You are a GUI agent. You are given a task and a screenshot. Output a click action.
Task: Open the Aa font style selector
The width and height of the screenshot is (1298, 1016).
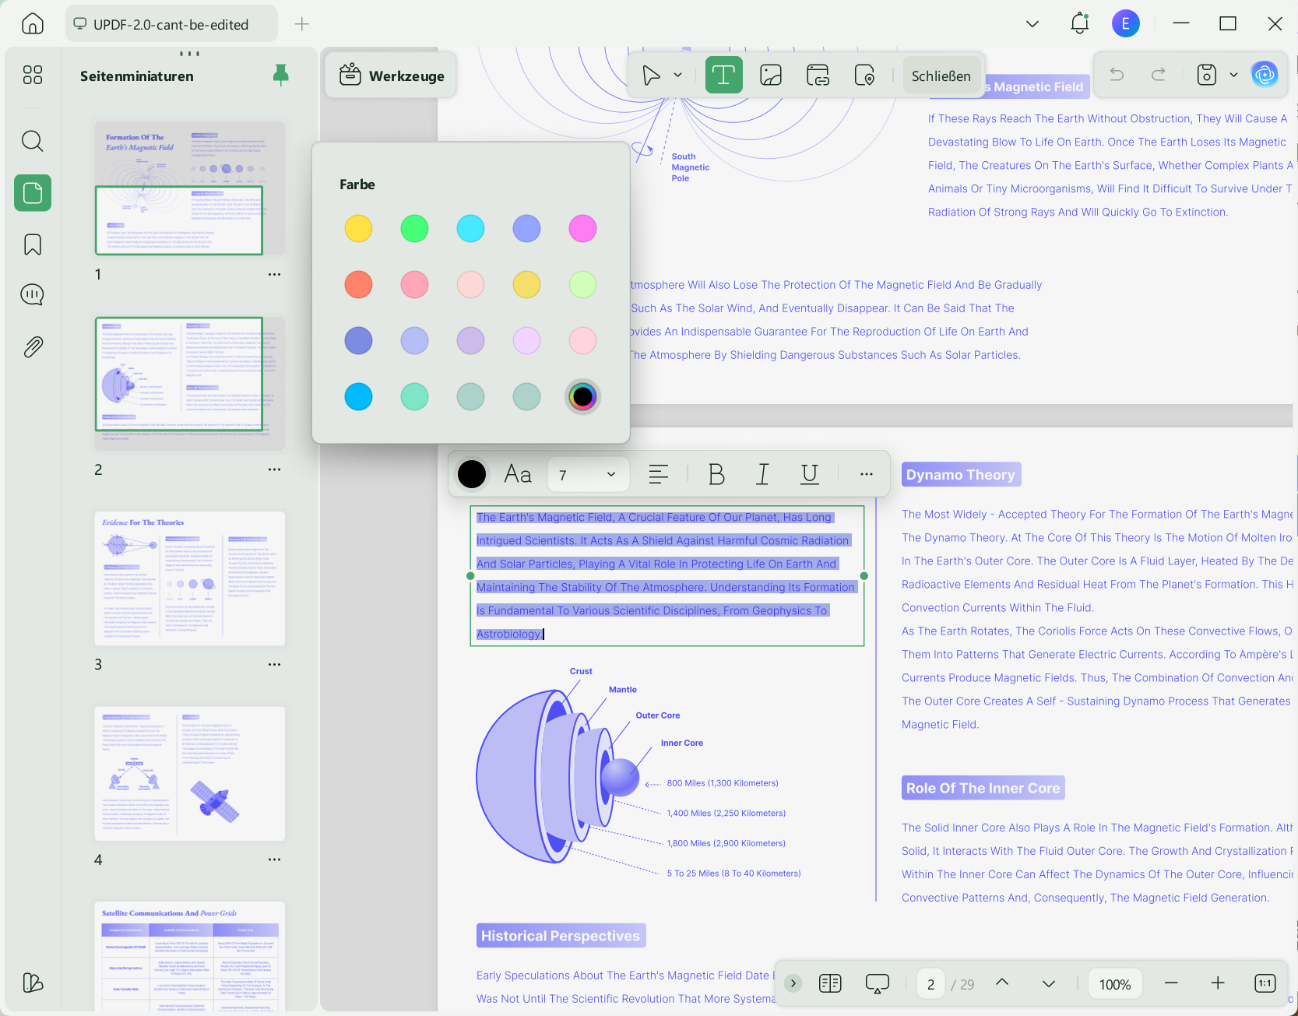pyautogui.click(x=518, y=474)
